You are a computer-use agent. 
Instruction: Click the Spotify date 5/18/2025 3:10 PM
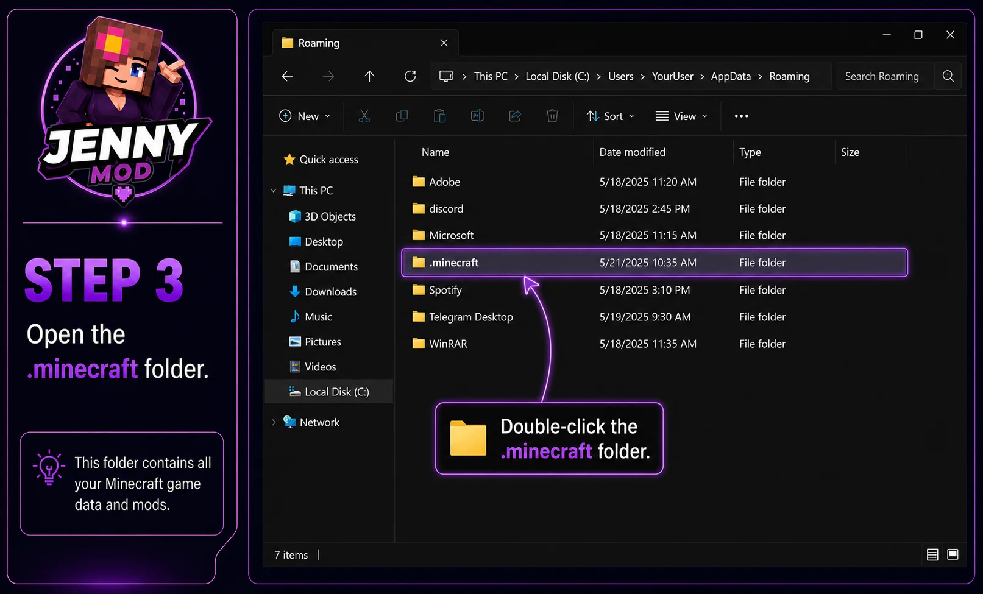(x=645, y=290)
